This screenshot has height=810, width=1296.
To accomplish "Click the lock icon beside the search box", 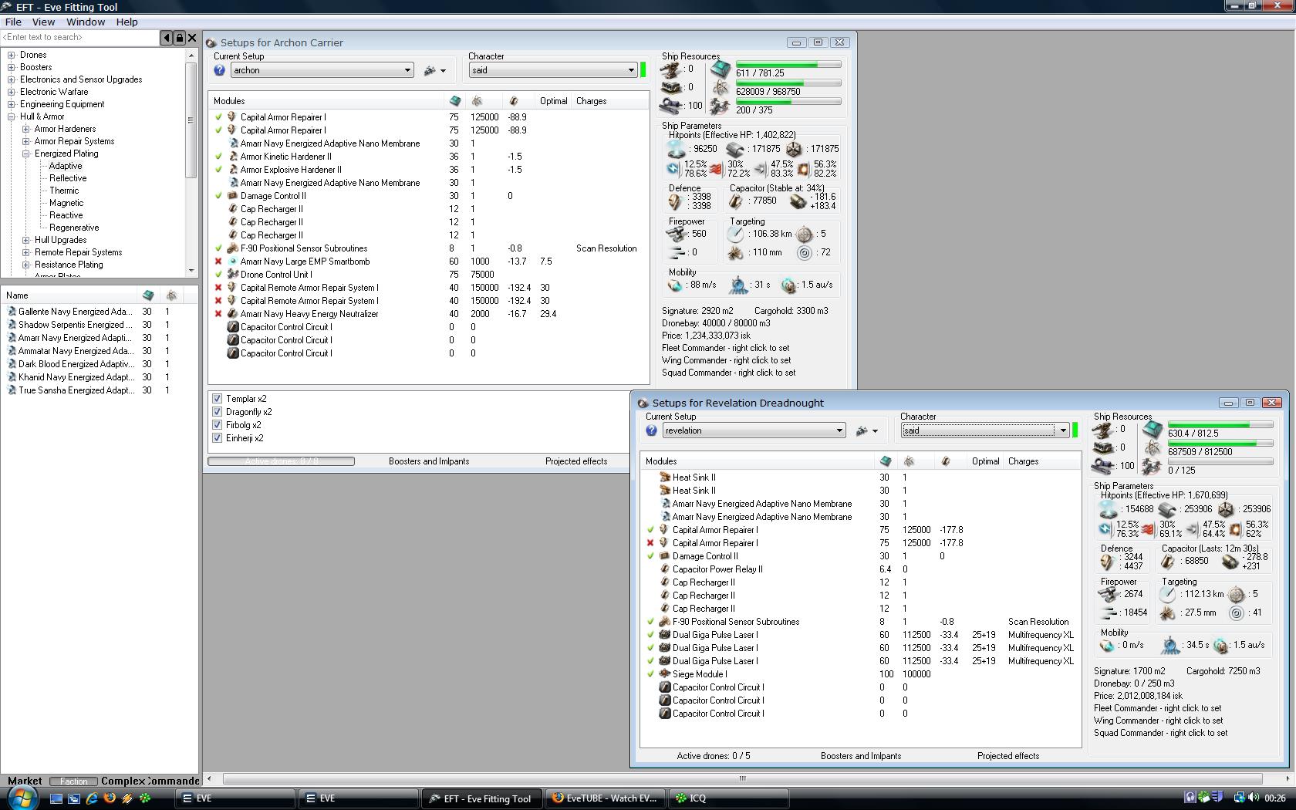I will [x=180, y=37].
